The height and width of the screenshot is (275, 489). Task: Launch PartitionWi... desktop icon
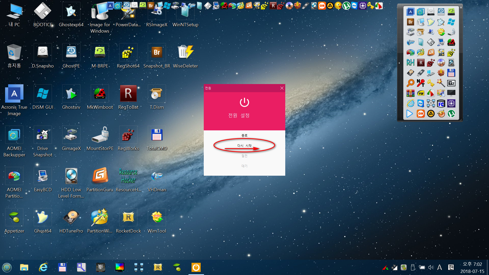coord(100,221)
